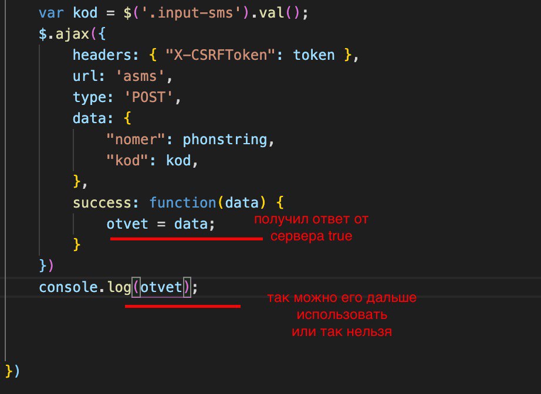
Task: Click the 'data' parameter in function(data)
Action: [242, 203]
